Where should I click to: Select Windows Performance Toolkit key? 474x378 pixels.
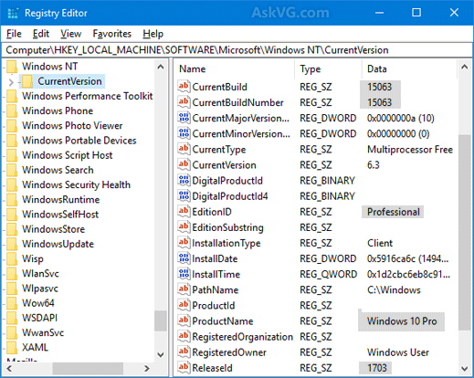(x=87, y=96)
